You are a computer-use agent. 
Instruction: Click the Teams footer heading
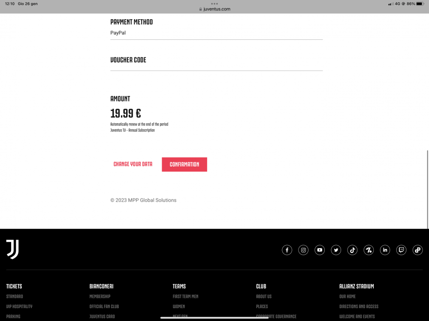pos(179,286)
